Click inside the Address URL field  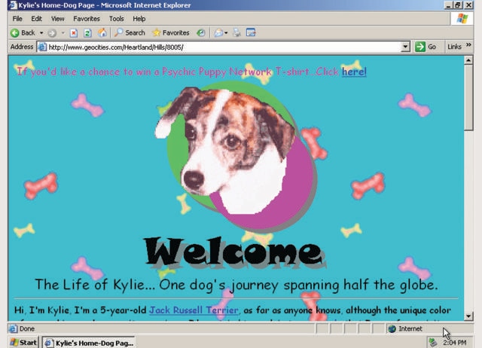point(218,47)
